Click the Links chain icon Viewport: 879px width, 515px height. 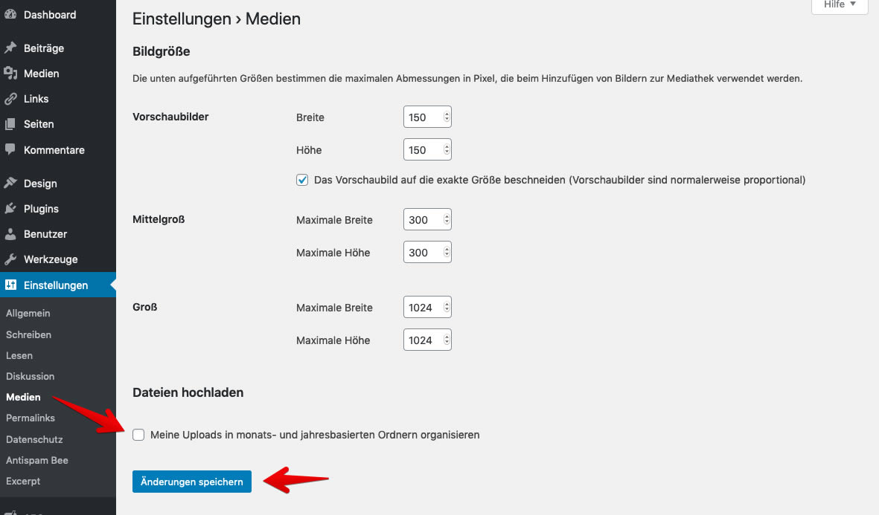click(11, 98)
